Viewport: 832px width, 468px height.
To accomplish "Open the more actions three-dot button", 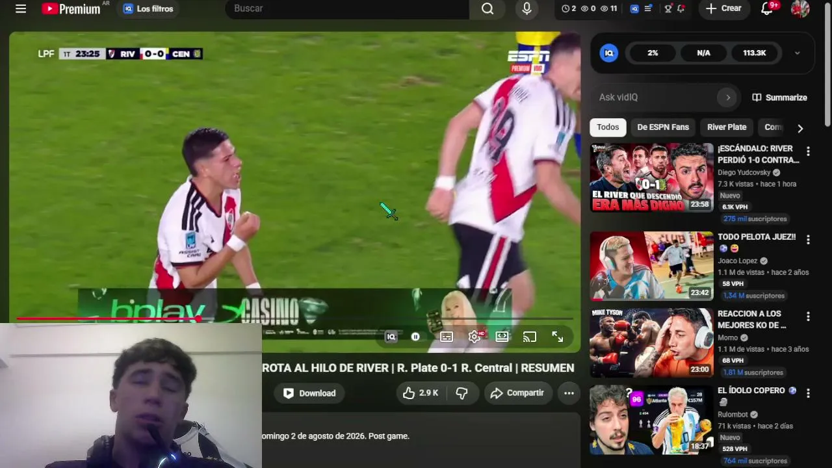I will [x=569, y=393].
